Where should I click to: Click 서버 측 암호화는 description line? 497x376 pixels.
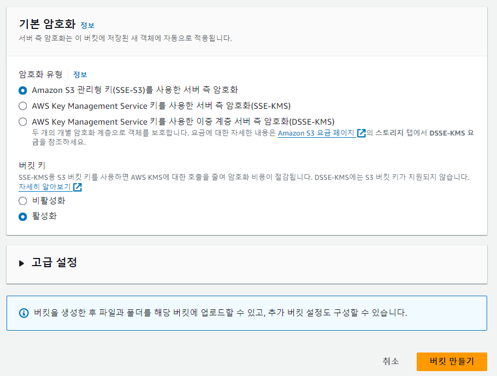pyautogui.click(x=125, y=38)
